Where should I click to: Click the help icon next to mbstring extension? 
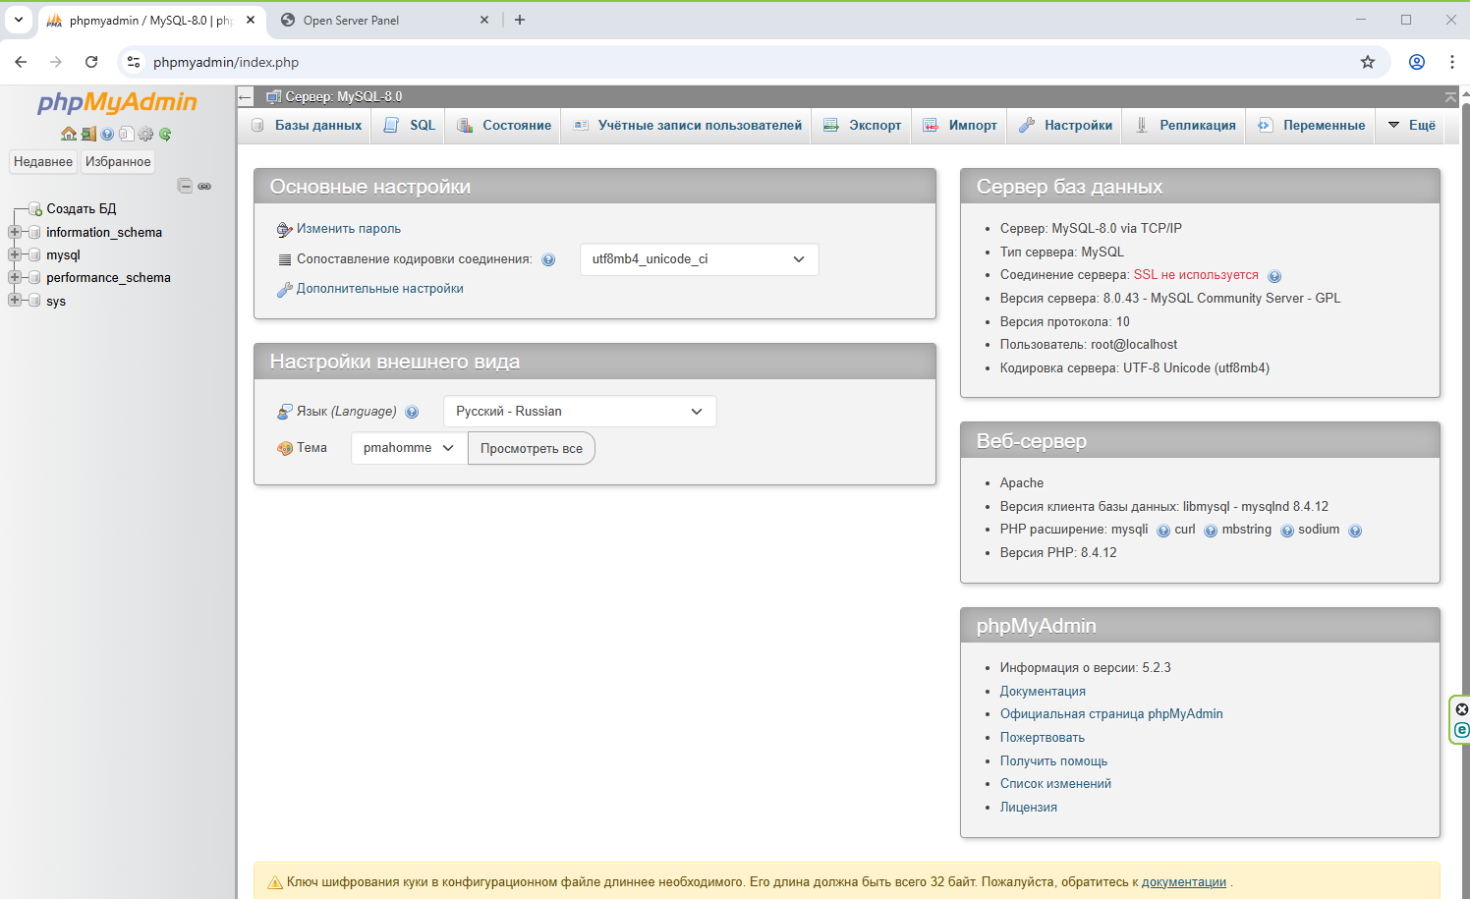tap(1287, 531)
